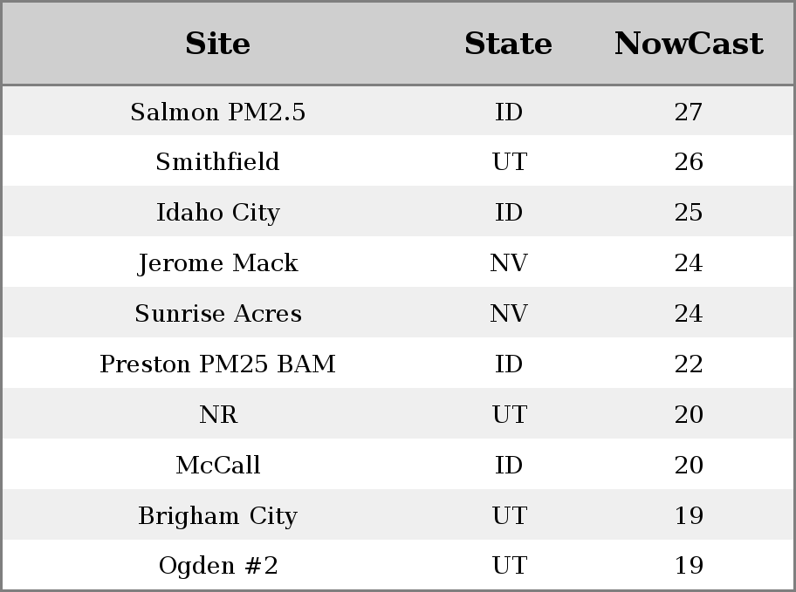Click the NowCast column header
Screen dimensions: 796x592
688,44
